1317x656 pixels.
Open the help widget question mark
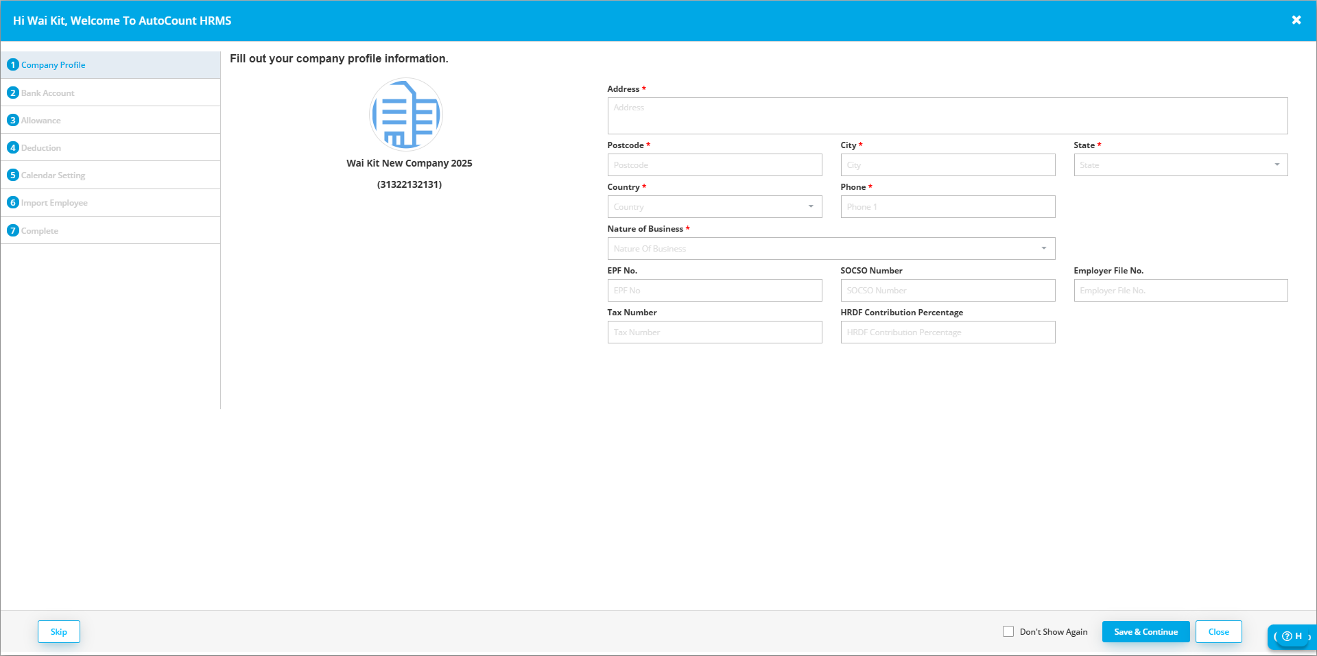(1287, 636)
